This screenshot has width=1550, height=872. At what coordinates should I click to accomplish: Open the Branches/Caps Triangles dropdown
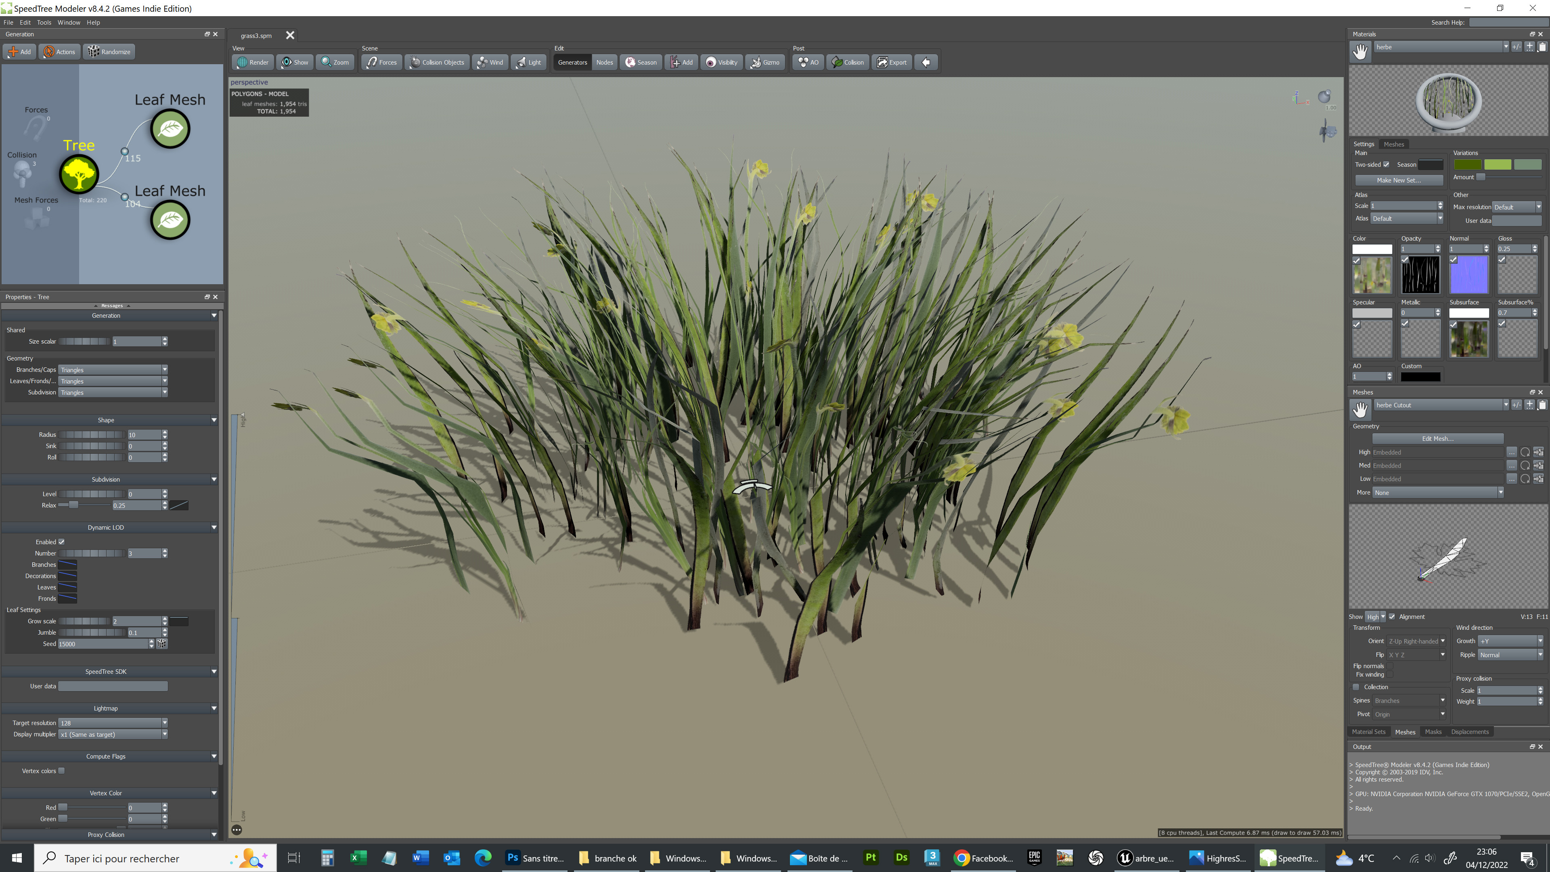click(x=163, y=369)
